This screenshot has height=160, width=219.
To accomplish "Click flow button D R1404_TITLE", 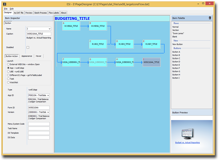I will tap(125, 44).
